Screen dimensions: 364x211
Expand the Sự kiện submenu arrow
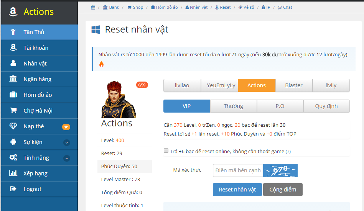point(67,142)
